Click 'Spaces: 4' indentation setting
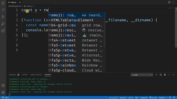 pyautogui.click(x=123, y=98)
